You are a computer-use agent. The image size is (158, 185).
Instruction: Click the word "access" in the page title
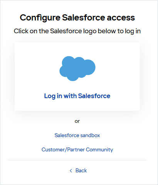point(121,18)
